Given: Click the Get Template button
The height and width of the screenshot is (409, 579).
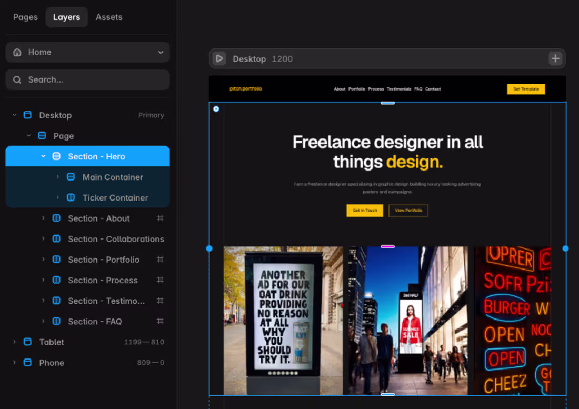Looking at the screenshot, I should (x=526, y=89).
